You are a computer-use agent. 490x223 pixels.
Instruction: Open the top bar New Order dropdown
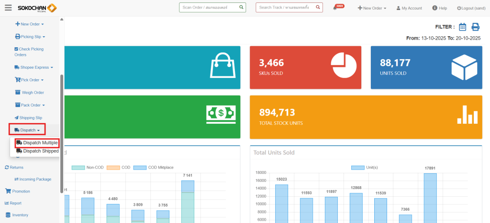tap(372, 8)
